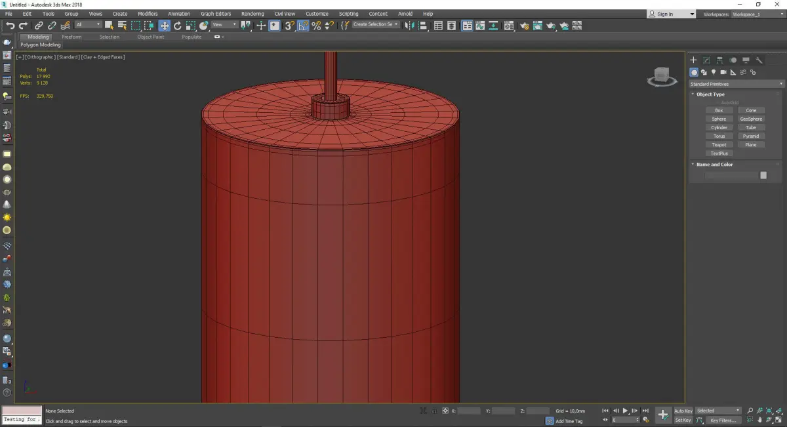
Task: Switch to the Freeform ribbon tab
Action: point(71,37)
